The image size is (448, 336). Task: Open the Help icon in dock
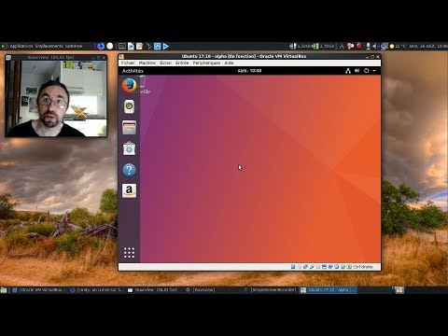pos(129,170)
